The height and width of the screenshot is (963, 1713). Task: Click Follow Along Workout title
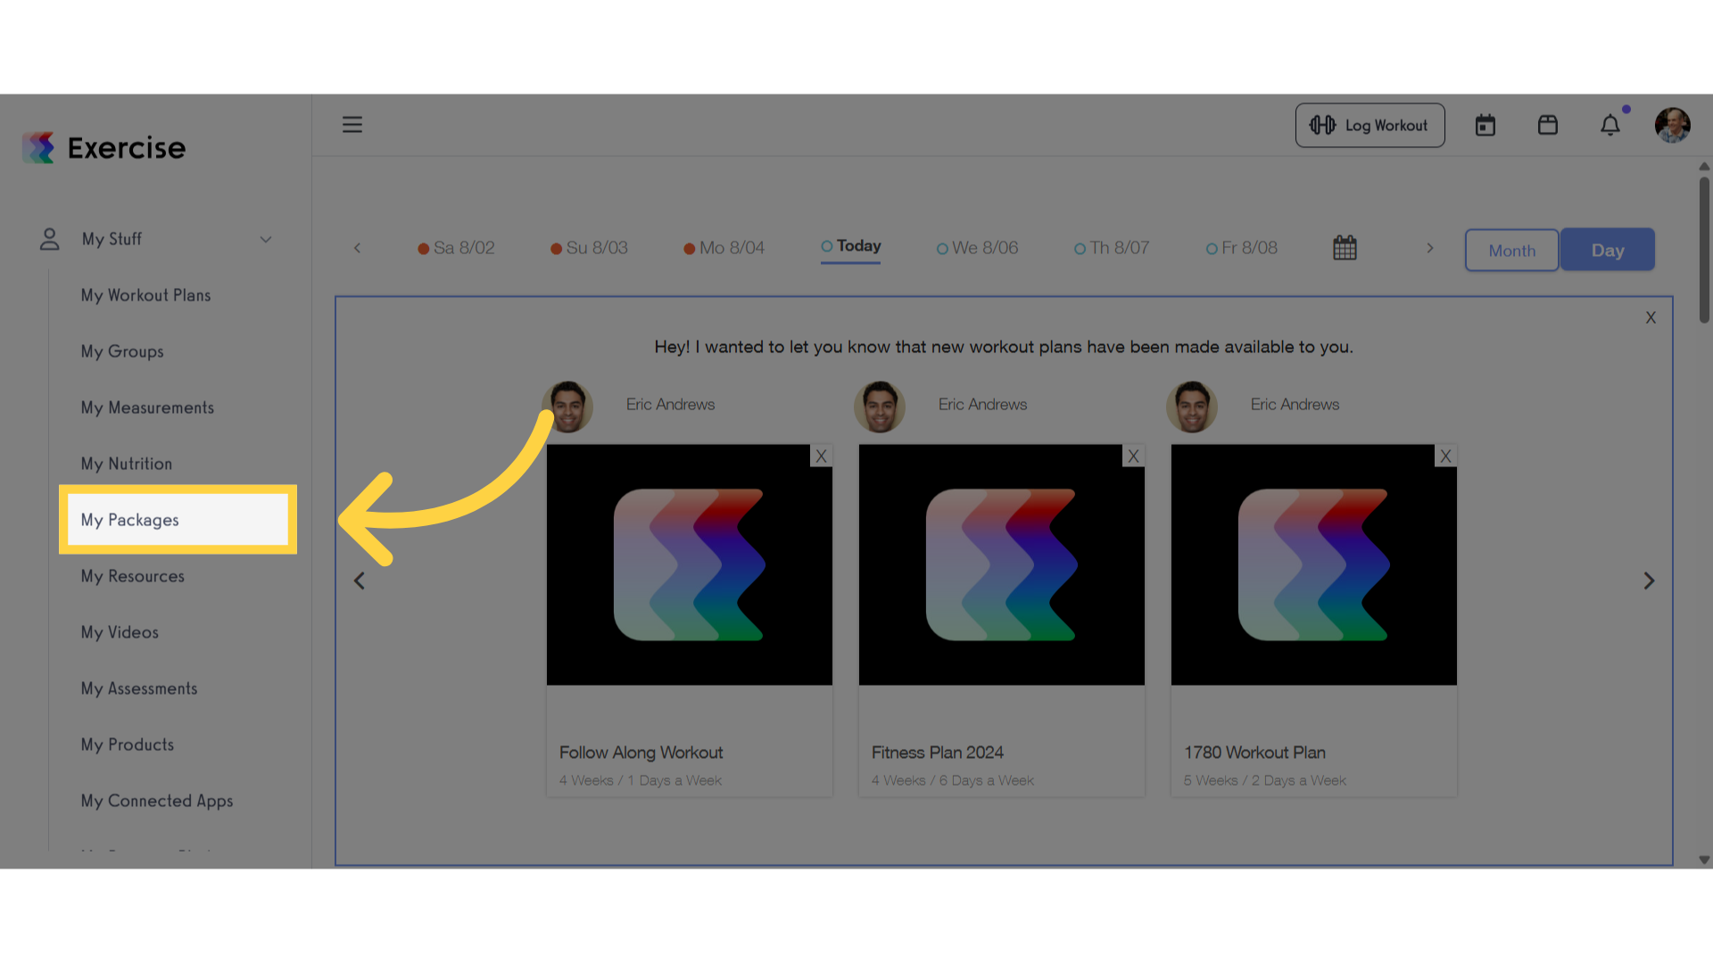pyautogui.click(x=641, y=753)
